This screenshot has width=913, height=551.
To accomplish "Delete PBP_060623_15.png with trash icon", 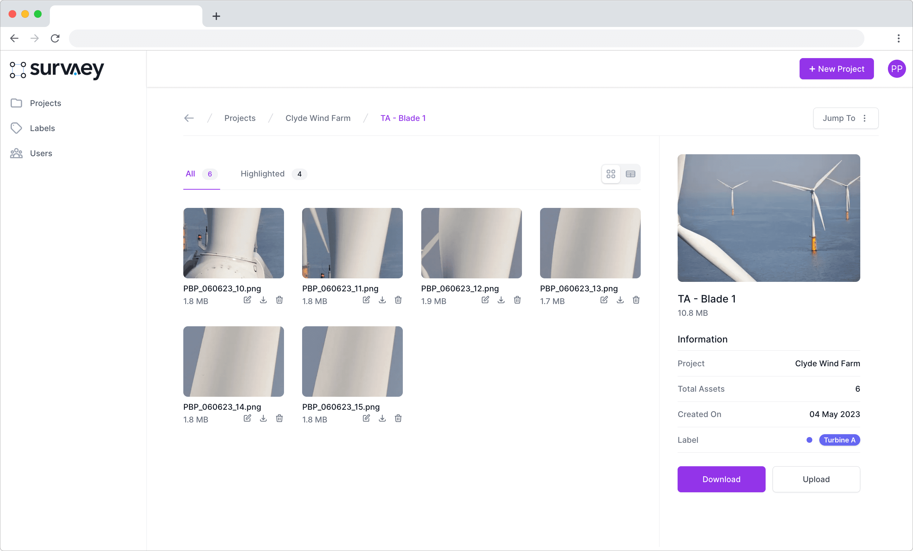I will click(398, 418).
